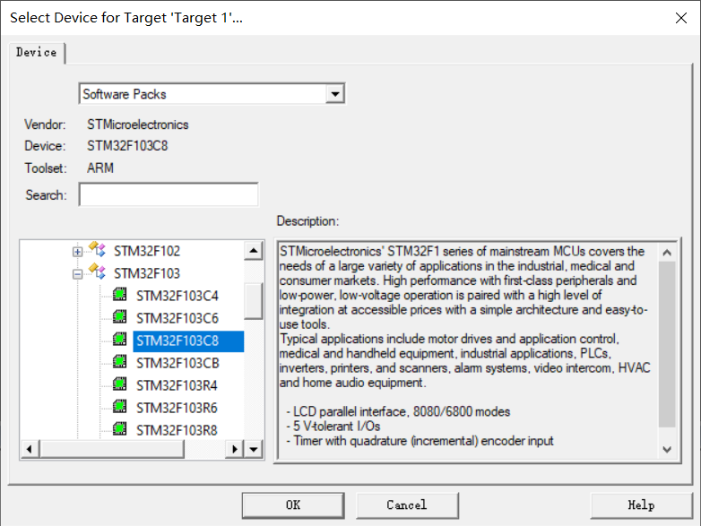Collapse the STM32F103 tree node

pyautogui.click(x=77, y=274)
